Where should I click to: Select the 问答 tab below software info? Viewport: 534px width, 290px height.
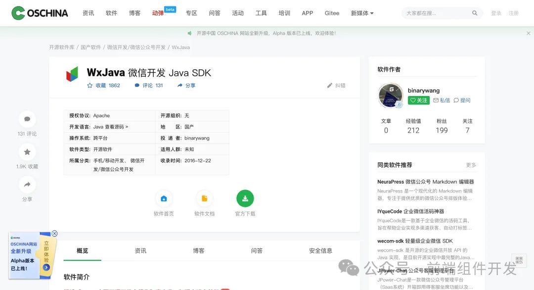coord(257,250)
